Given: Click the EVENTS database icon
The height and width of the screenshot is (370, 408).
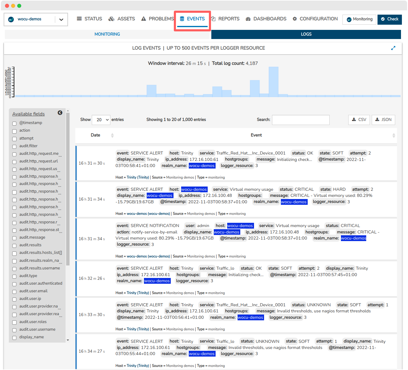Looking at the screenshot, I should [x=182, y=19].
